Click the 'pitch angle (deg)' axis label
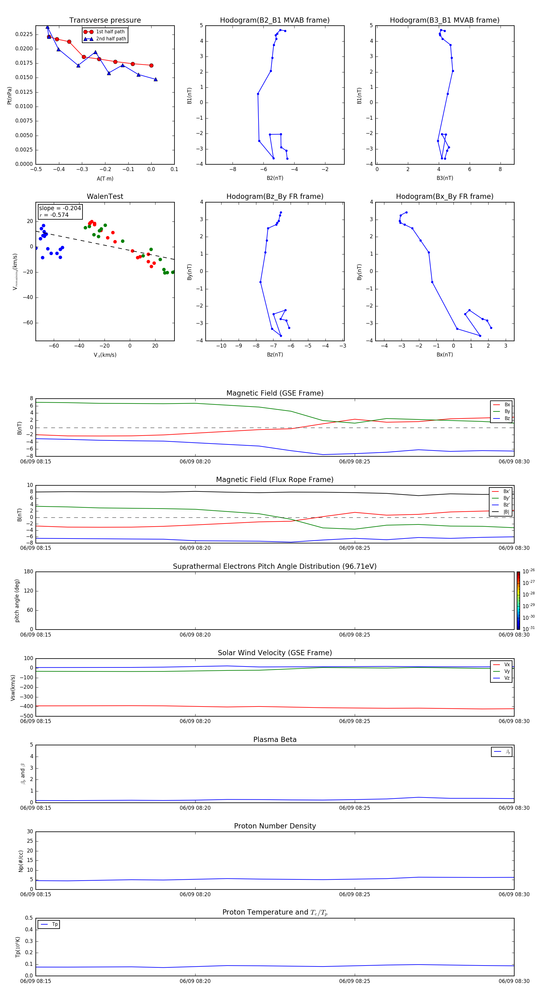Viewport: 550px width, 1008px height. click(17, 601)
